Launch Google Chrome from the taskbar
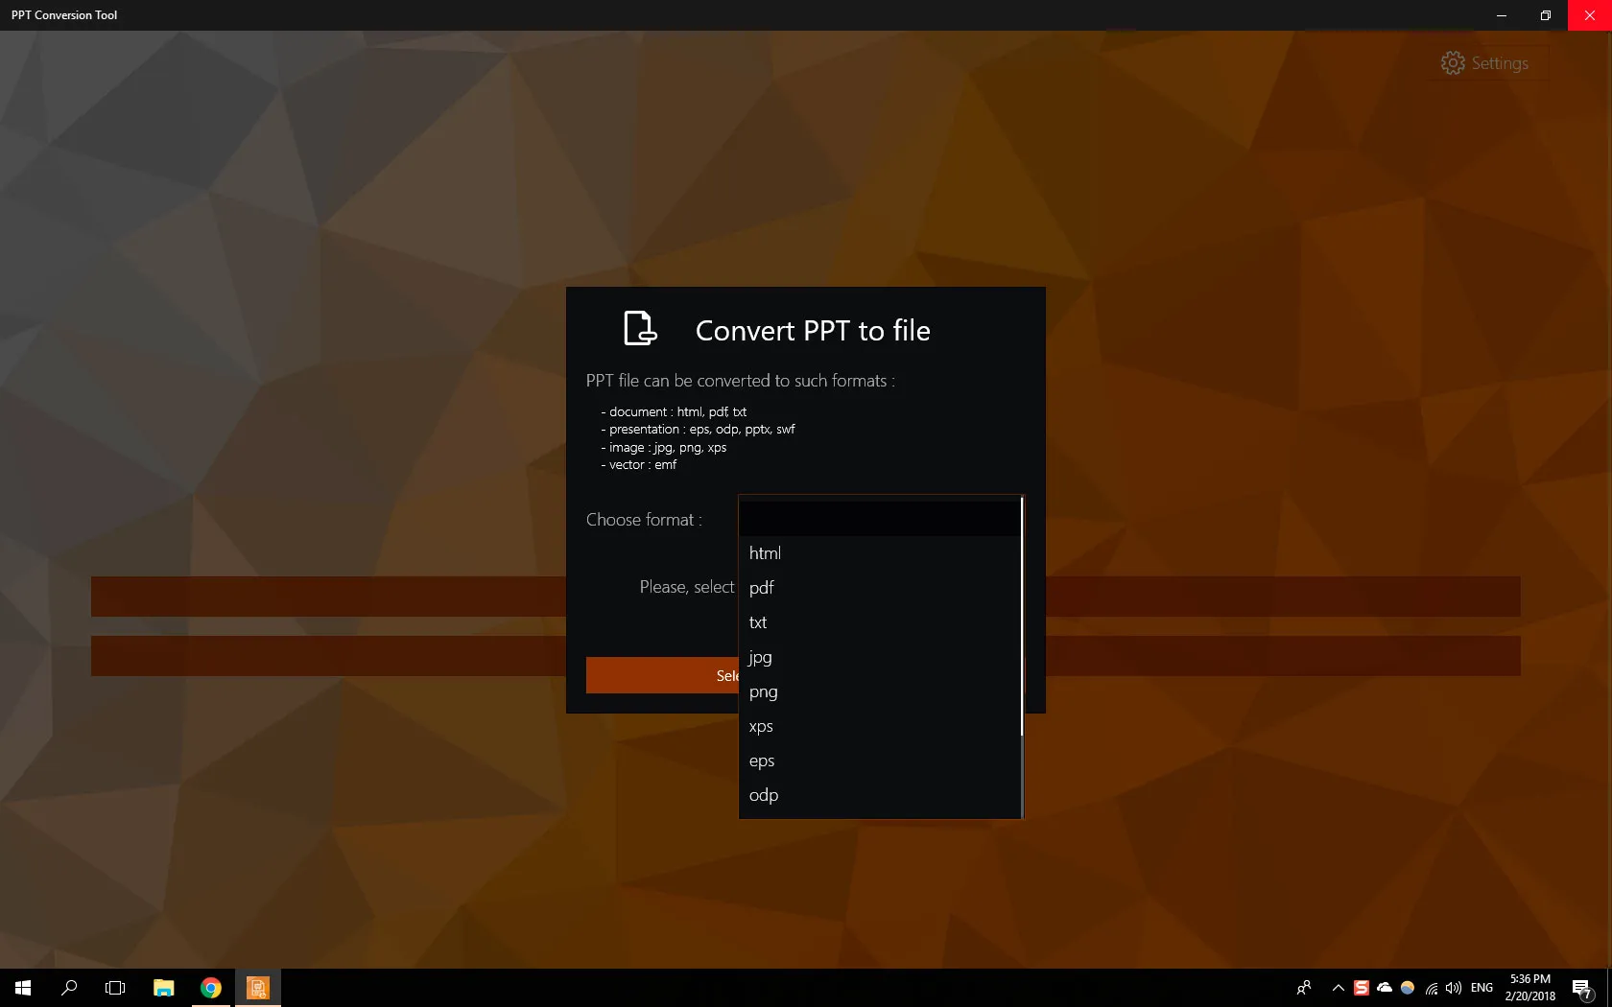The image size is (1612, 1007). point(210,988)
